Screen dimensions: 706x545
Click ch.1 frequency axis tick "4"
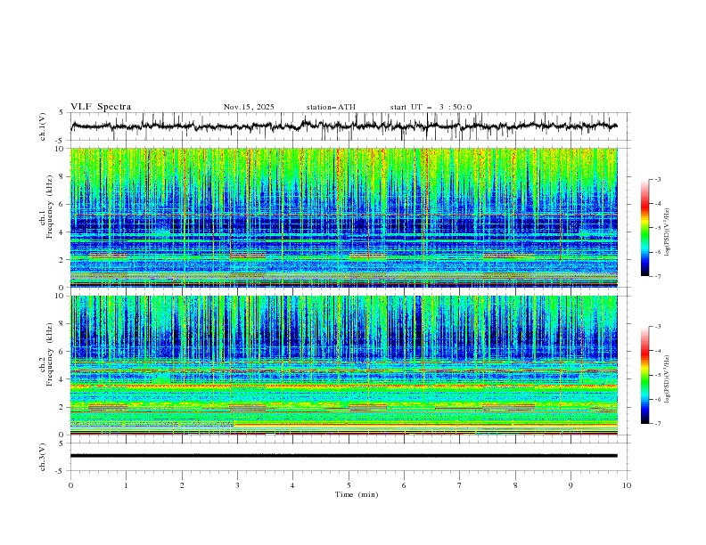[x=62, y=232]
